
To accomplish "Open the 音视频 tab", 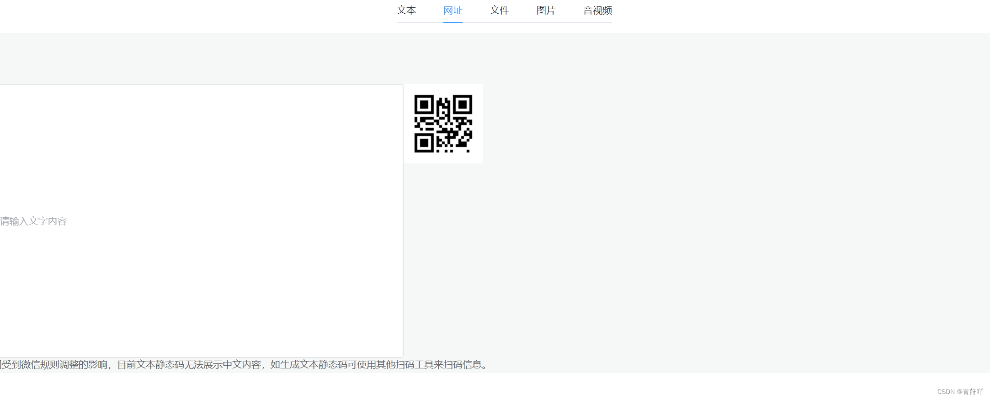I will (x=597, y=10).
